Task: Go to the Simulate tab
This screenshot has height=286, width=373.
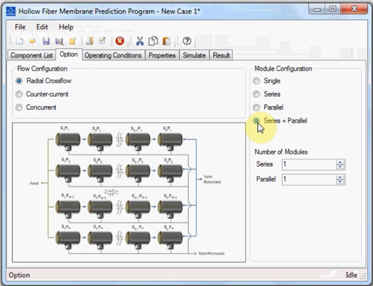Action: (x=194, y=55)
